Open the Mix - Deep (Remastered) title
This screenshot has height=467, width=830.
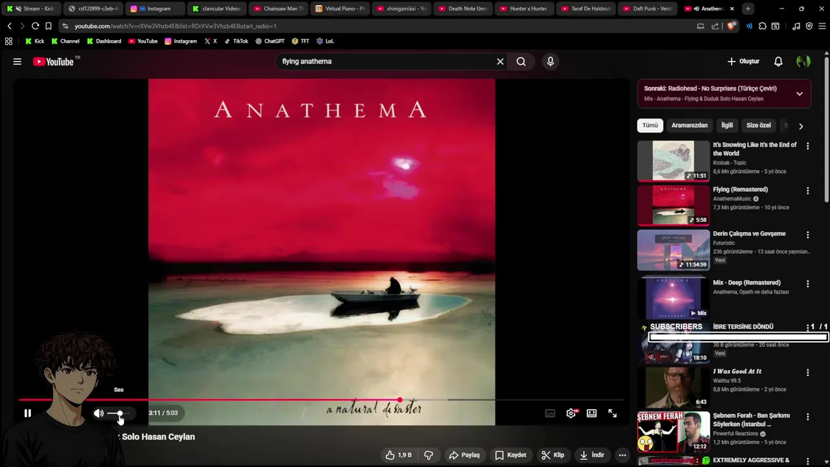(x=746, y=283)
